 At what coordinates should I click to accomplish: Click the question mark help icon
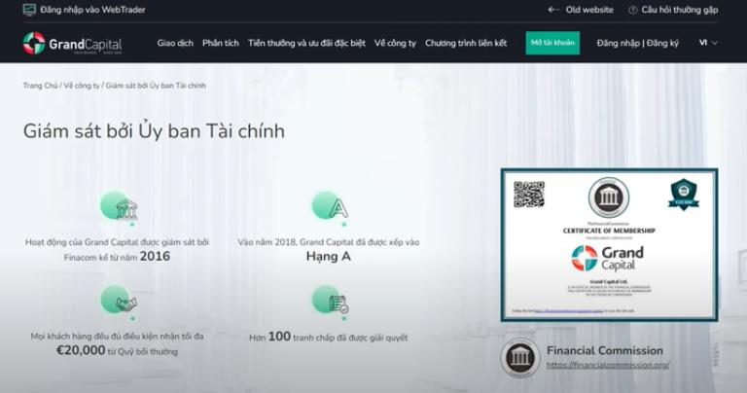633,10
